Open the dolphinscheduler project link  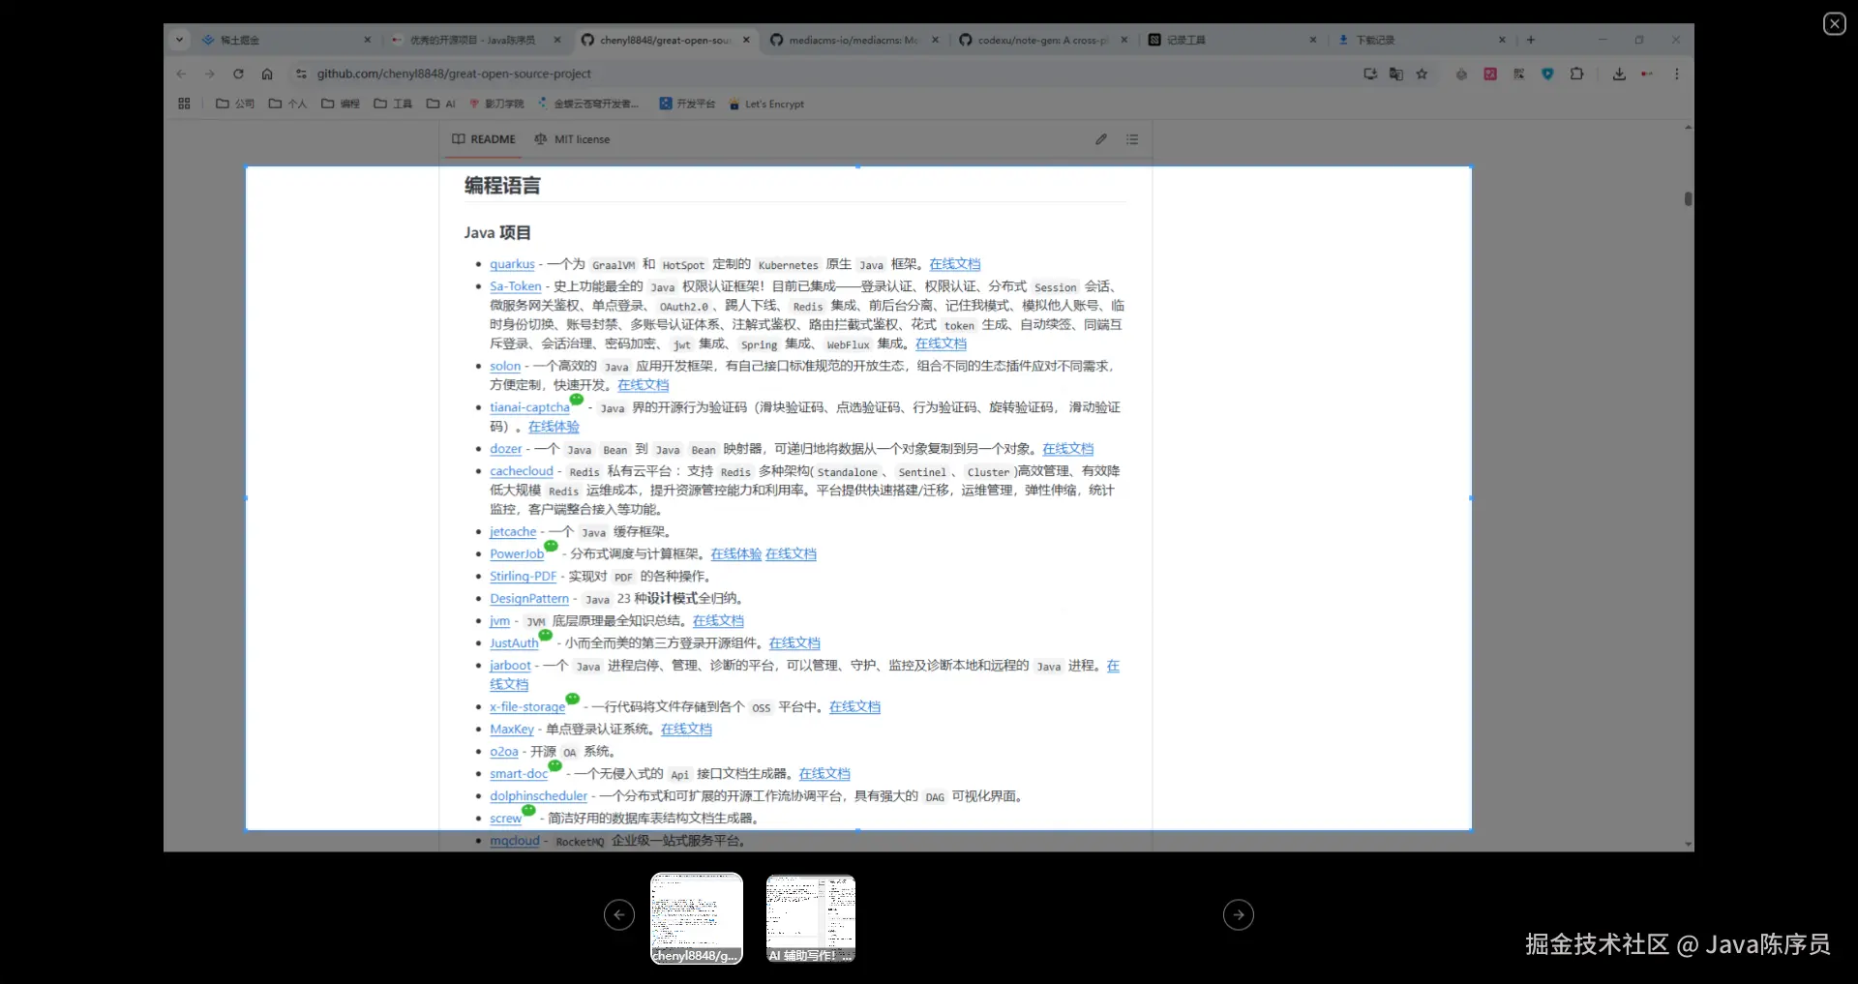click(x=538, y=796)
